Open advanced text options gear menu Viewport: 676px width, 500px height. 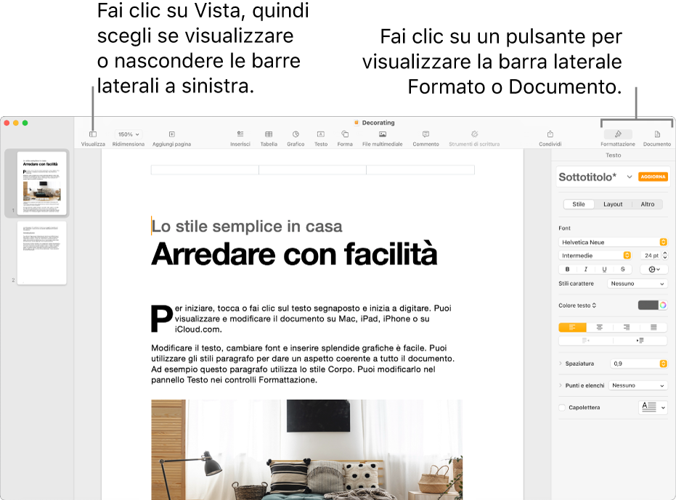654,269
